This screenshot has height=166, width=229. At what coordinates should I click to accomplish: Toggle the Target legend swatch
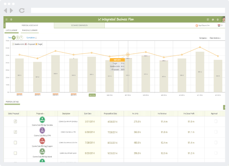[36, 44]
